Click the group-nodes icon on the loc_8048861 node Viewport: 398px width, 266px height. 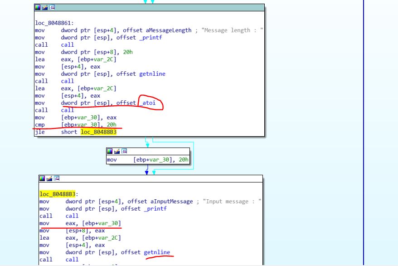pyautogui.click(x=52, y=7)
